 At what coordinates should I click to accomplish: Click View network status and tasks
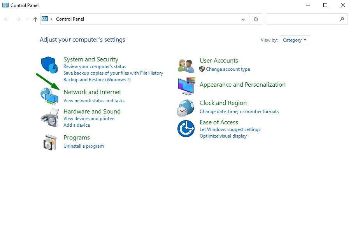(x=94, y=101)
